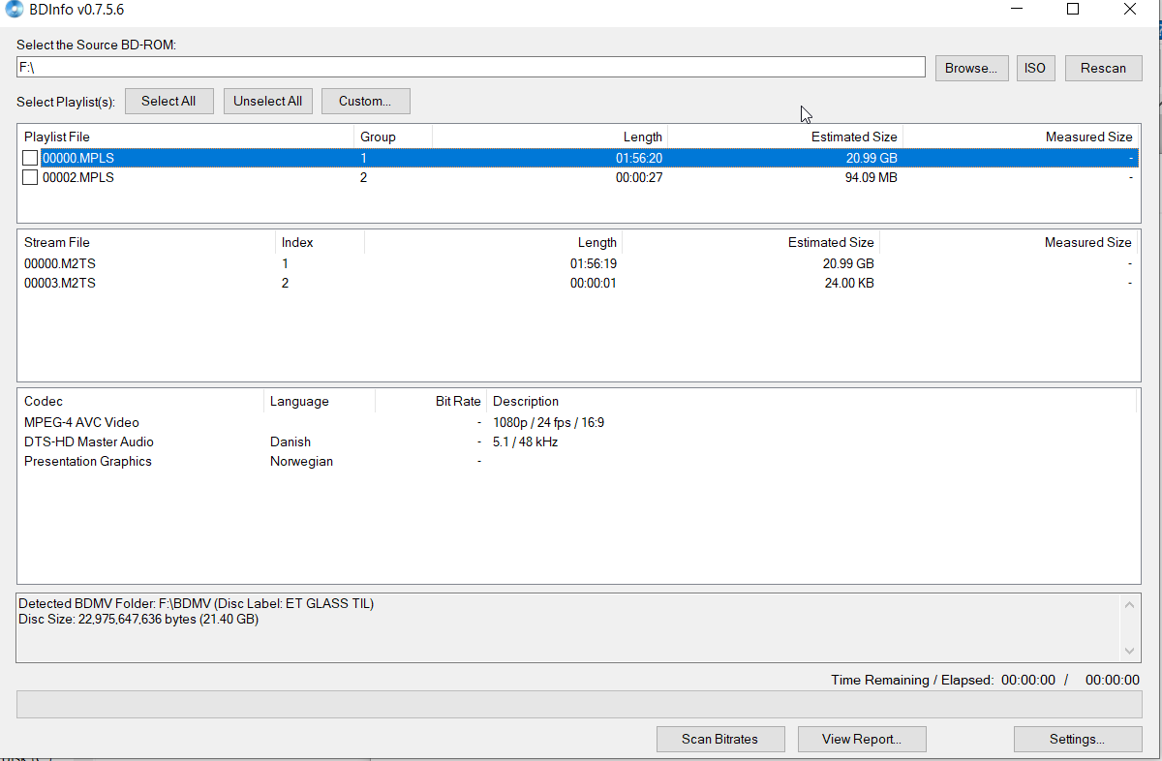Click the ISO button
Screen dimensions: 1162x761
click(x=1035, y=68)
